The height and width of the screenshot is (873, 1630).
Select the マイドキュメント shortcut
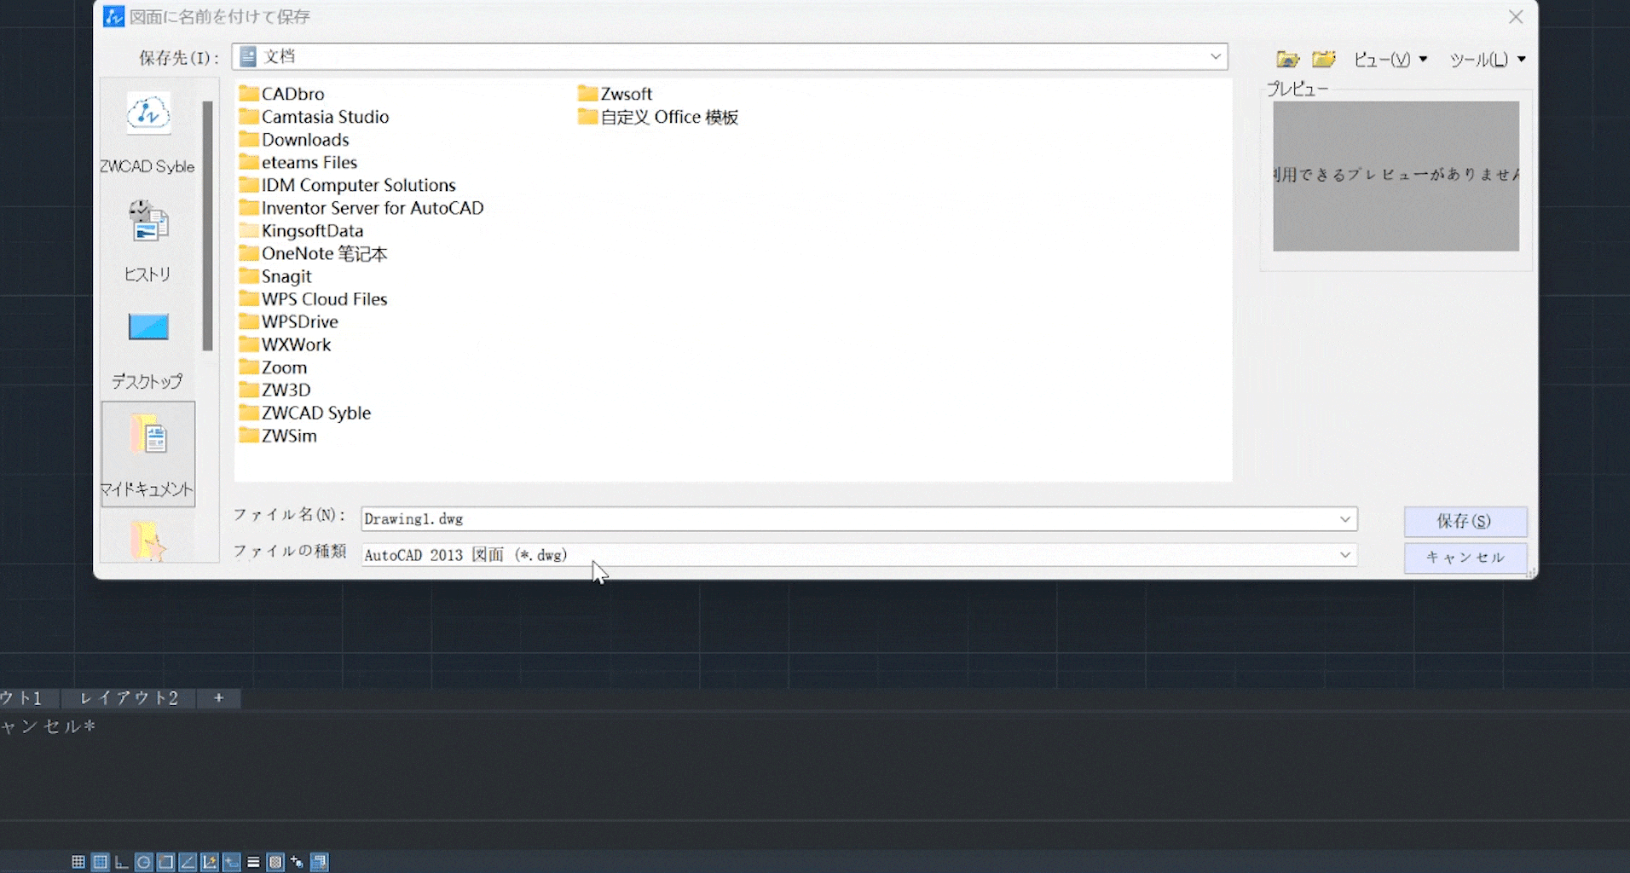click(x=148, y=454)
